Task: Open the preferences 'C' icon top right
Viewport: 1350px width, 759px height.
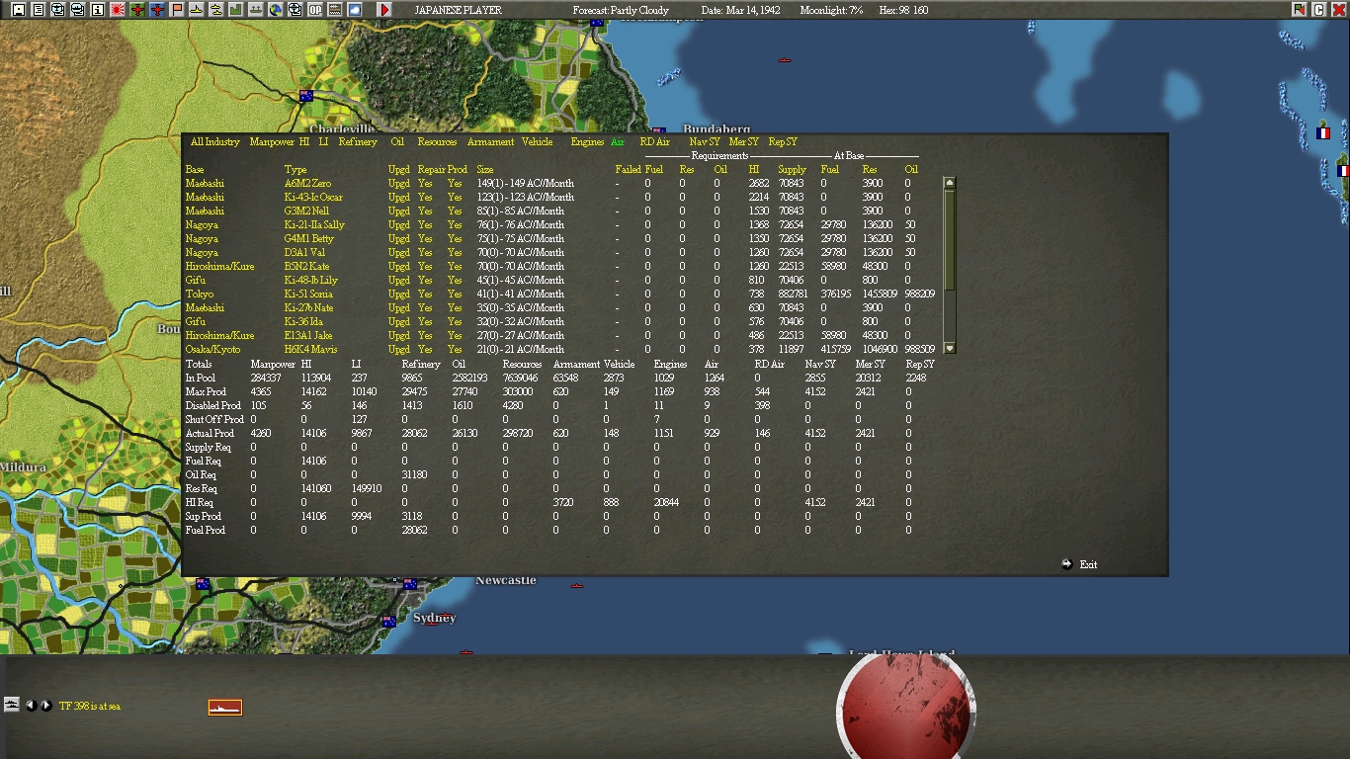Action: click(x=1318, y=9)
